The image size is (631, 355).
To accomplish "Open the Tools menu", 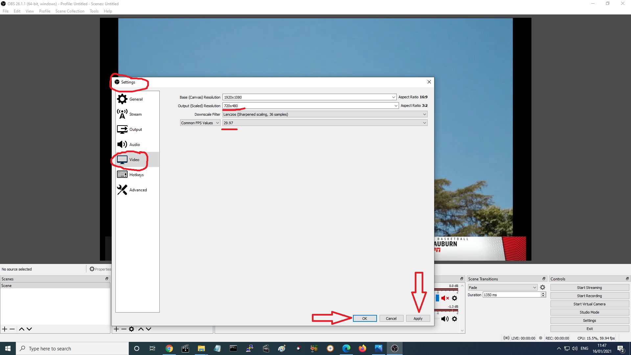I will pos(94,11).
